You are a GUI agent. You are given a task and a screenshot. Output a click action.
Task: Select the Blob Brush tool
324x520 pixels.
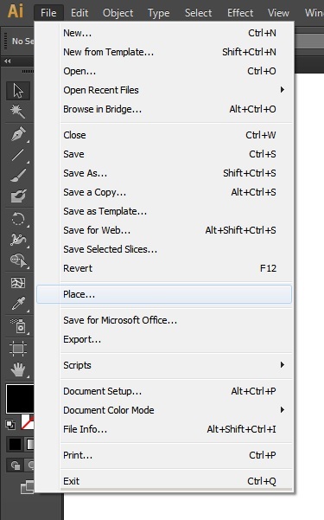coord(18,196)
